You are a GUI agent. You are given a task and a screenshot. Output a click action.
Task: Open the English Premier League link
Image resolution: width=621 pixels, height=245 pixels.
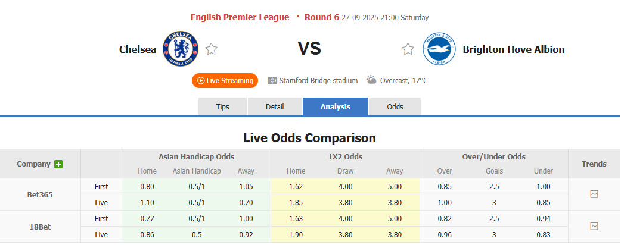coord(240,17)
